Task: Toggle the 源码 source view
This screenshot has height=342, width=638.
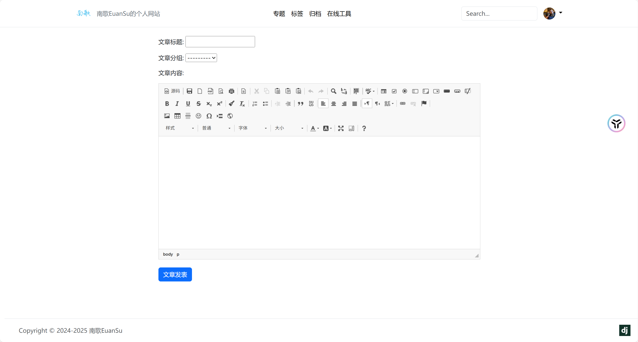Action: [172, 91]
